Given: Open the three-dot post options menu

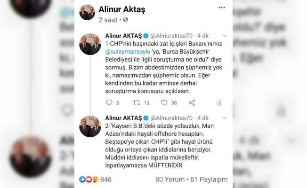Looking at the screenshot, I should click(x=222, y=8).
